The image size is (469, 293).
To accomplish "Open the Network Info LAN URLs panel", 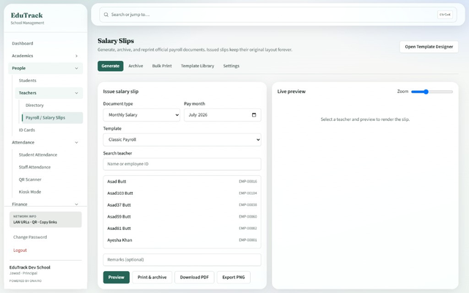I will (x=45, y=220).
